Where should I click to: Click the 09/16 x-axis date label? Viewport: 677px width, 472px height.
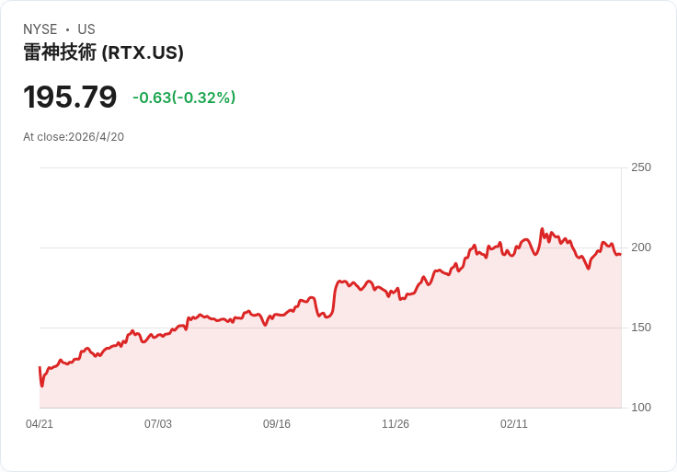(x=277, y=424)
